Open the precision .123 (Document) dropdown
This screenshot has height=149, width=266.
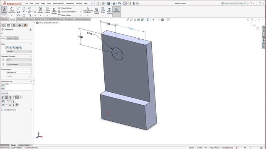pyautogui.click(x=19, y=64)
